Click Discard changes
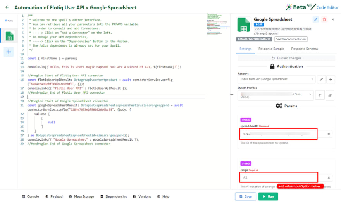 pyautogui.click(x=286, y=58)
